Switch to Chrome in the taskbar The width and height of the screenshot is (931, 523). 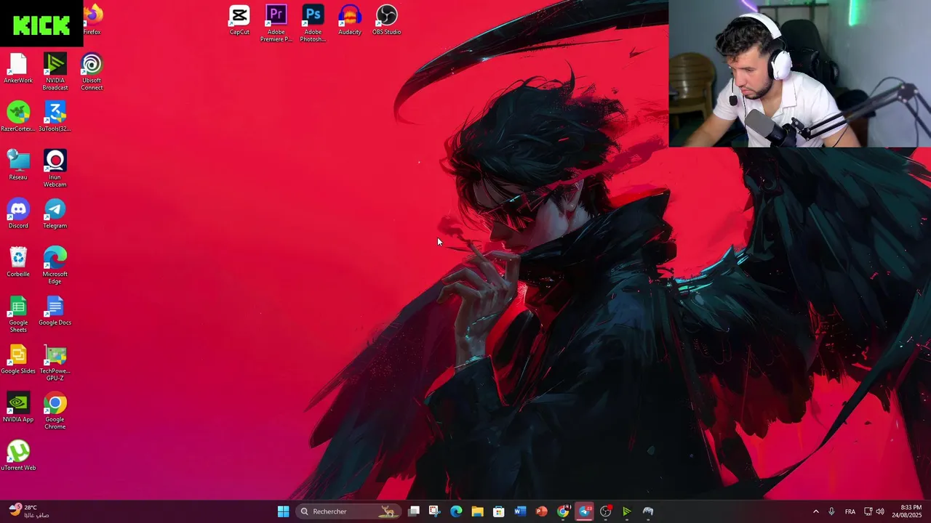click(x=563, y=511)
